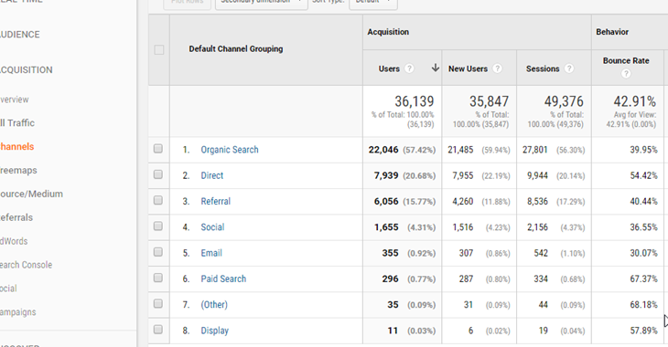Viewport: 668px width, 347px height.
Task: Check the Email row checkbox
Action: coord(158,252)
